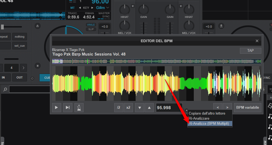
Task: Click the left HIHAT knob
Action: click(x=125, y=10)
